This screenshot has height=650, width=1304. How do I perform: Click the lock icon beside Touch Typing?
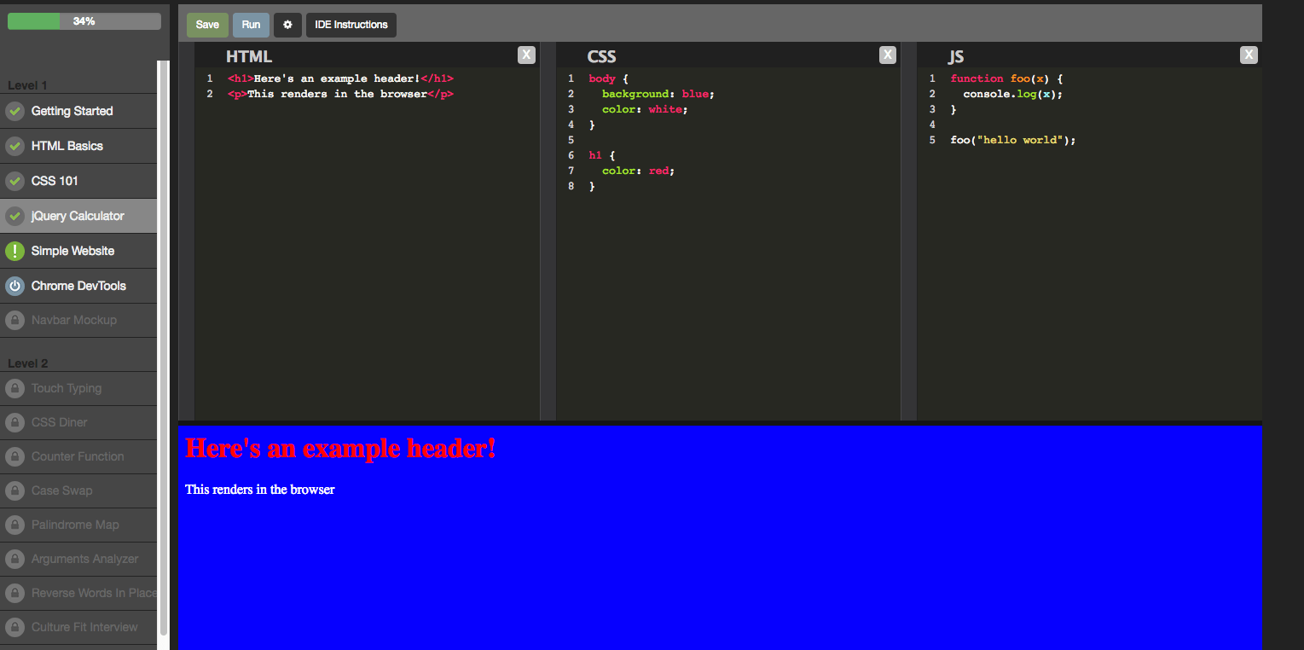(14, 388)
